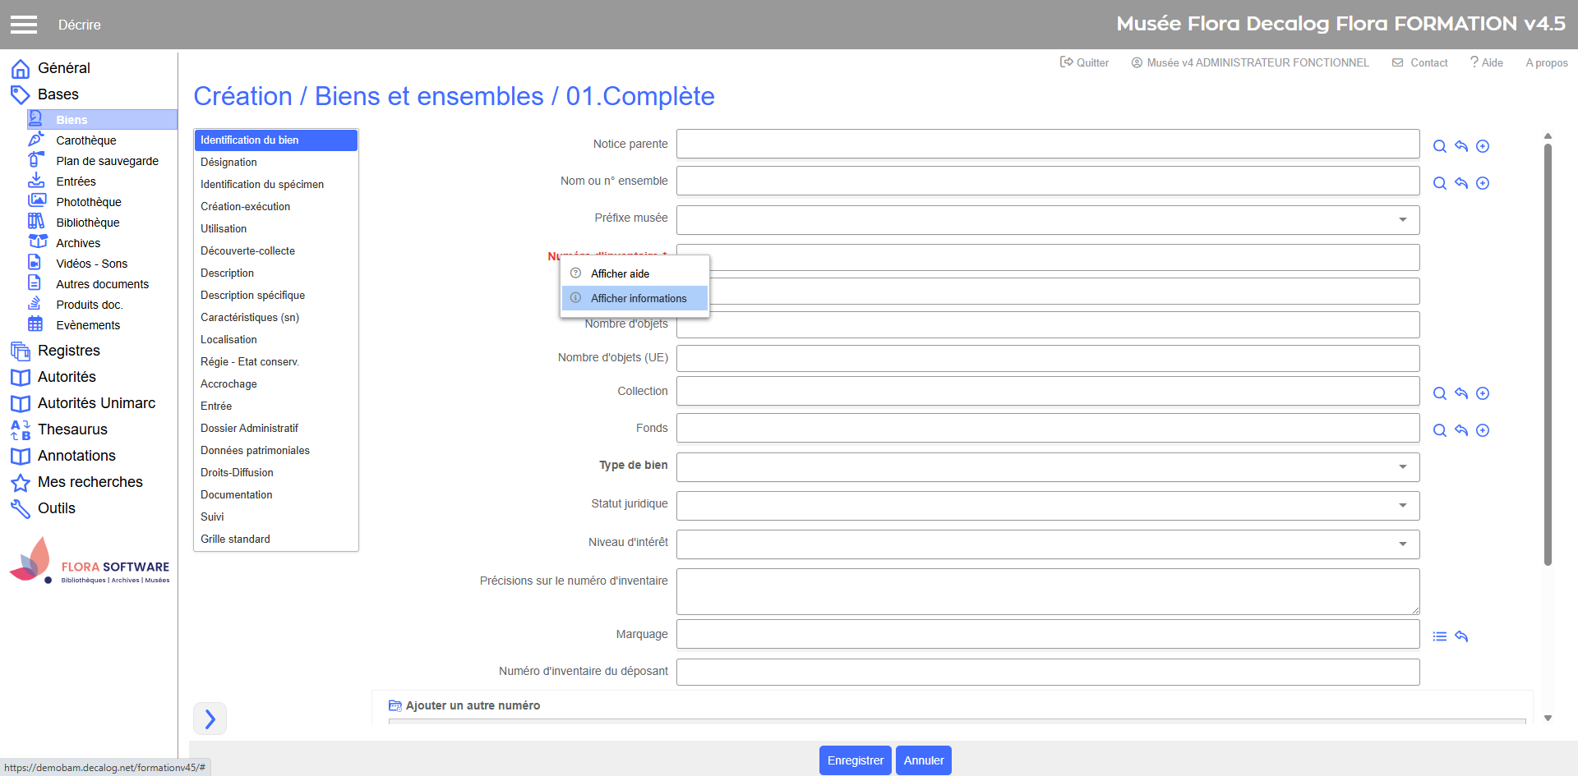Click the search icon beside Notice parente
The image size is (1578, 776).
point(1439,146)
